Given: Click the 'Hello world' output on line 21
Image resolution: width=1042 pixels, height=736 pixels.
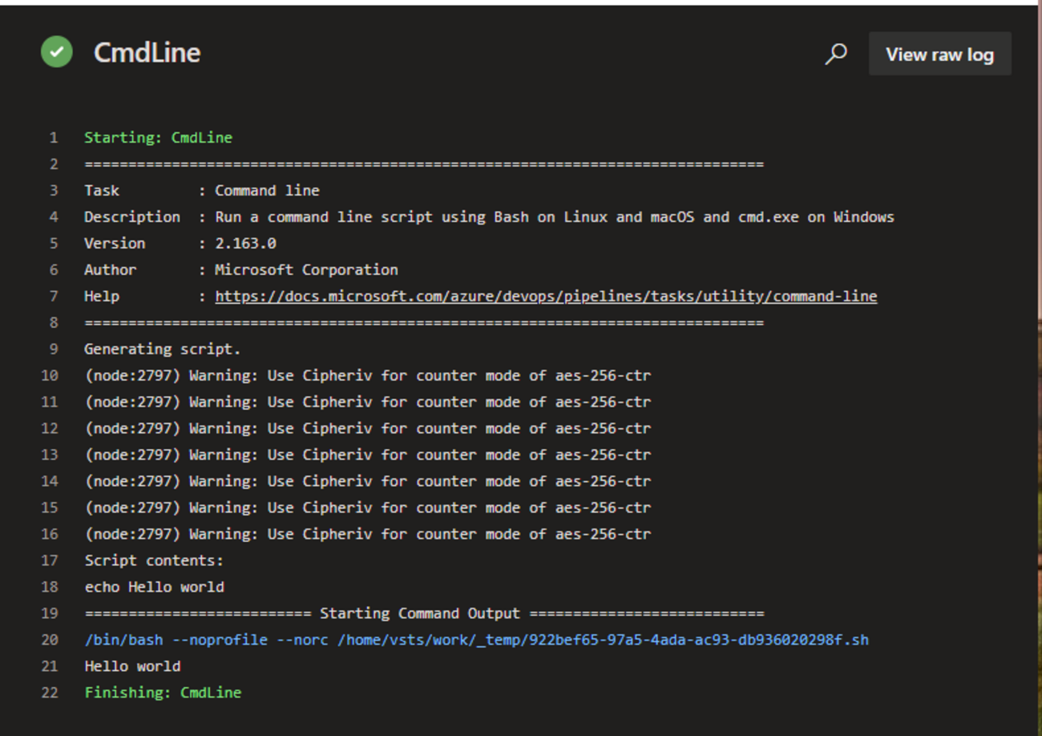Looking at the screenshot, I should 132,667.
